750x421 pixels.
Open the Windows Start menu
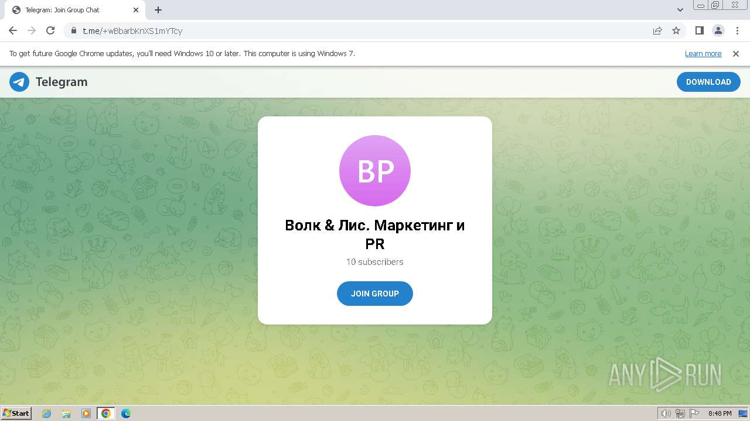[16, 413]
